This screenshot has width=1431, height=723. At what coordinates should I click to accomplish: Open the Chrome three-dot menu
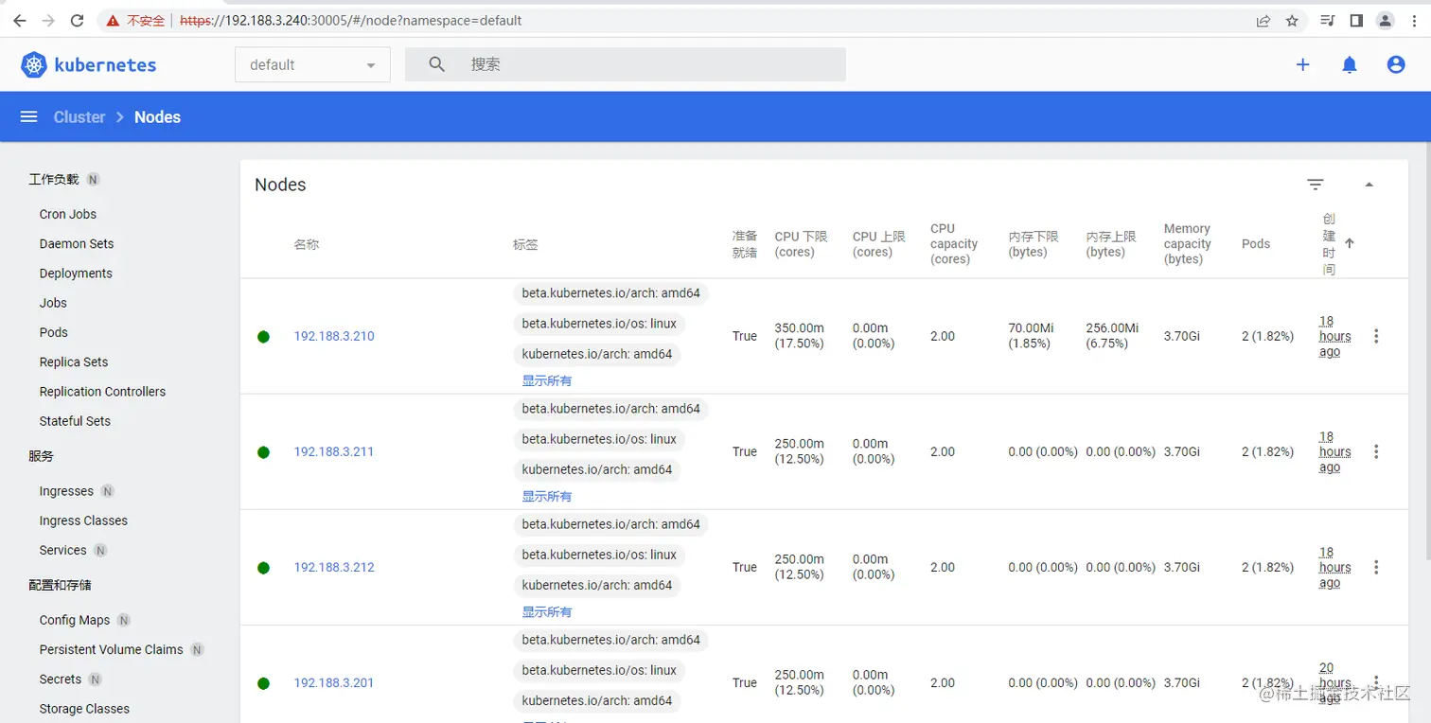click(1416, 21)
